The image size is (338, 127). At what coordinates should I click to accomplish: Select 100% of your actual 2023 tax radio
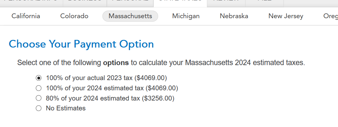(x=39, y=78)
